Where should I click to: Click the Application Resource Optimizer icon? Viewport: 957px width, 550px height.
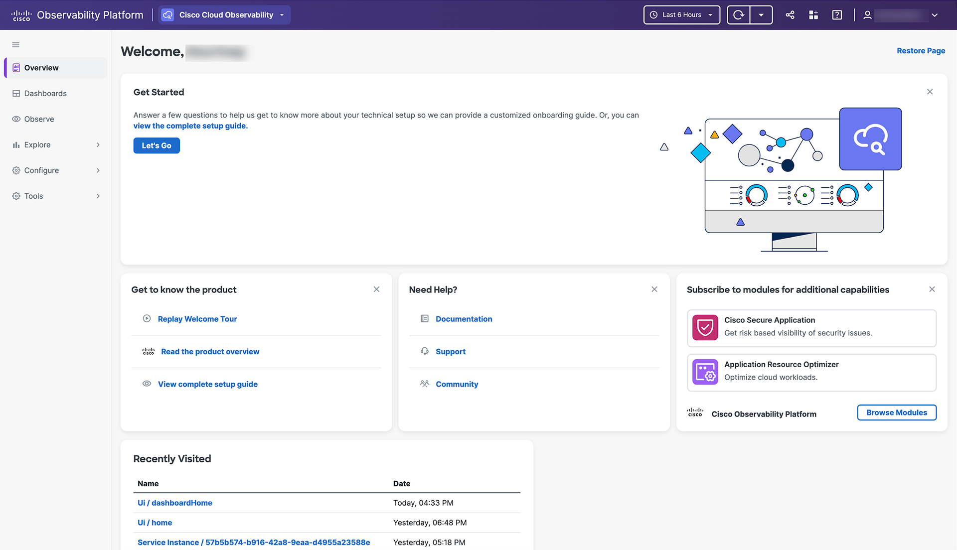tap(705, 372)
